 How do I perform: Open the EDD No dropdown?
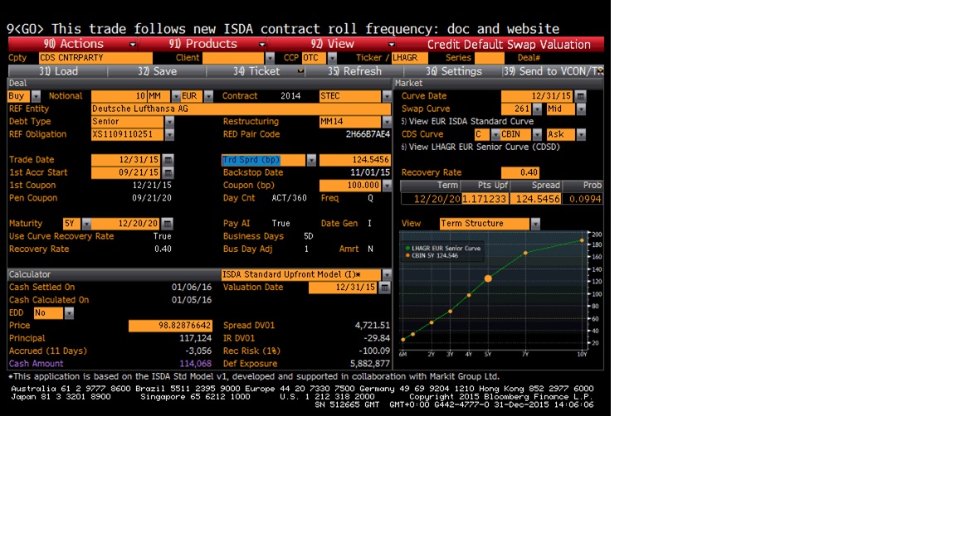[69, 313]
